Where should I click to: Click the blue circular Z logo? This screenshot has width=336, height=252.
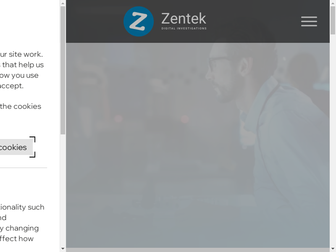click(x=139, y=21)
